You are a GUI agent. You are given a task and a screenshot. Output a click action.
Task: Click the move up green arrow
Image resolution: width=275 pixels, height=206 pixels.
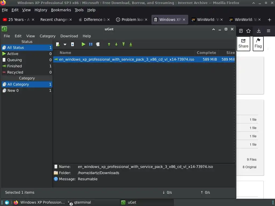click(109, 44)
